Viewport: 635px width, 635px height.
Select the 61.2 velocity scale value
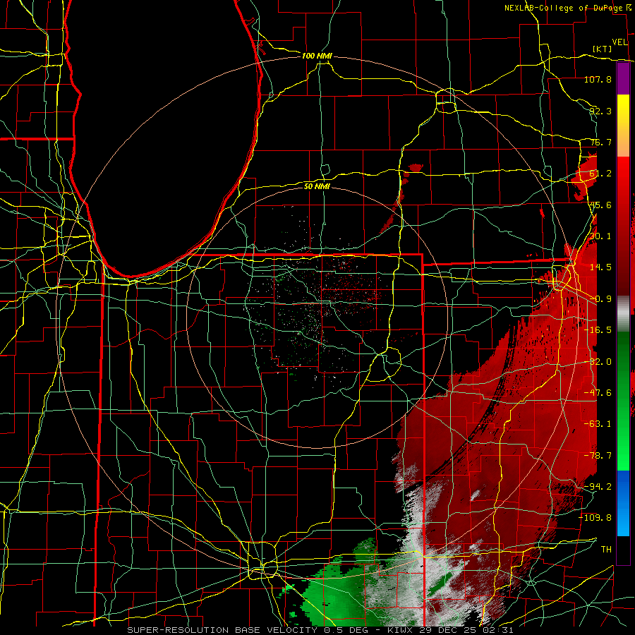[600, 174]
